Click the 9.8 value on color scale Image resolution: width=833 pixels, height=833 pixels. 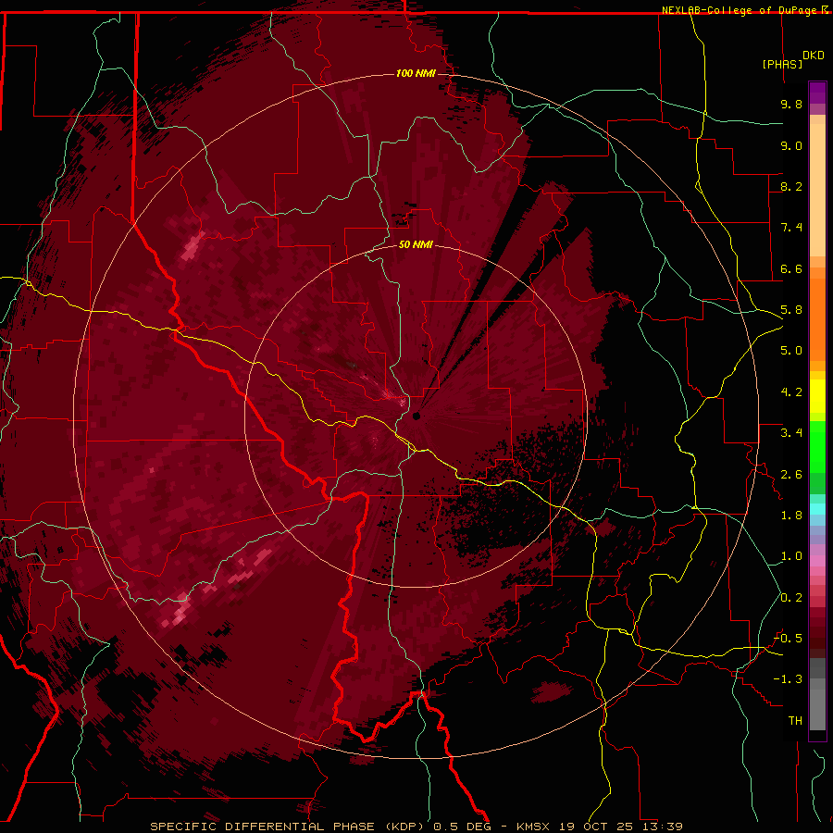point(791,104)
